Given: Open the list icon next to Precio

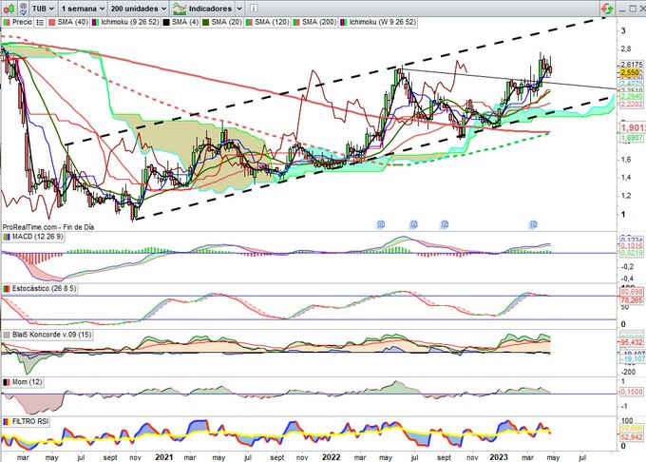Looking at the screenshot, I should pyautogui.click(x=40, y=22).
